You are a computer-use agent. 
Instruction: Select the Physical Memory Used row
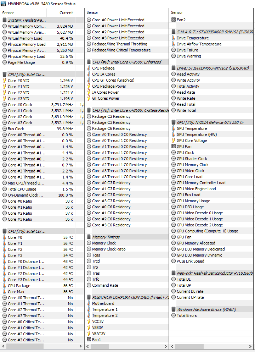point(42,44)
